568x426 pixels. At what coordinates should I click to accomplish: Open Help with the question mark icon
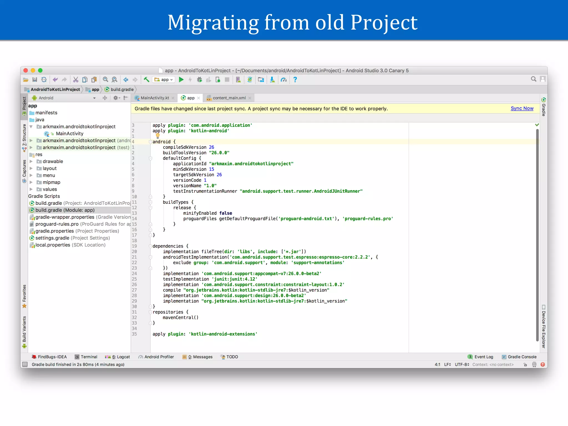click(x=295, y=80)
